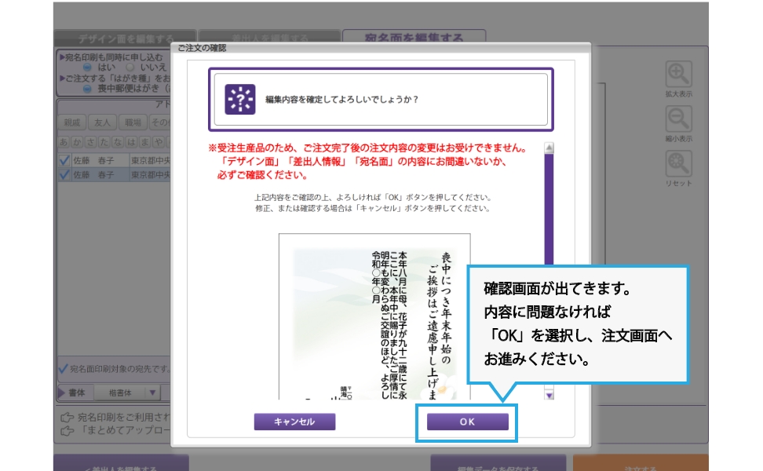Click the か kana filter button
This screenshot has height=471, width=763.
coord(78,142)
